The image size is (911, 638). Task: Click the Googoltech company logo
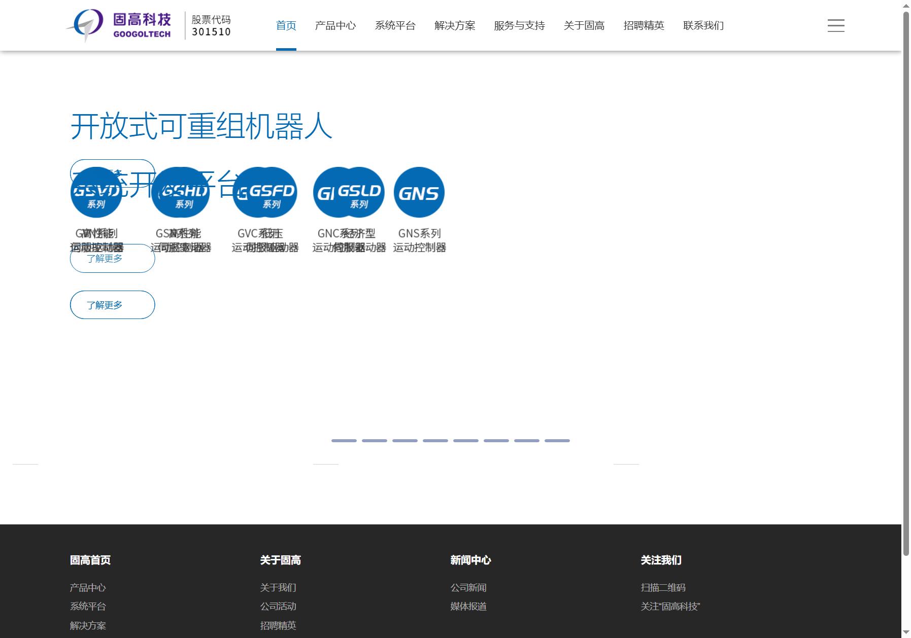(x=118, y=25)
